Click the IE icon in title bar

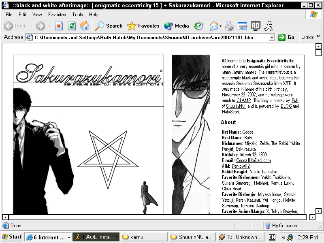[6, 5]
